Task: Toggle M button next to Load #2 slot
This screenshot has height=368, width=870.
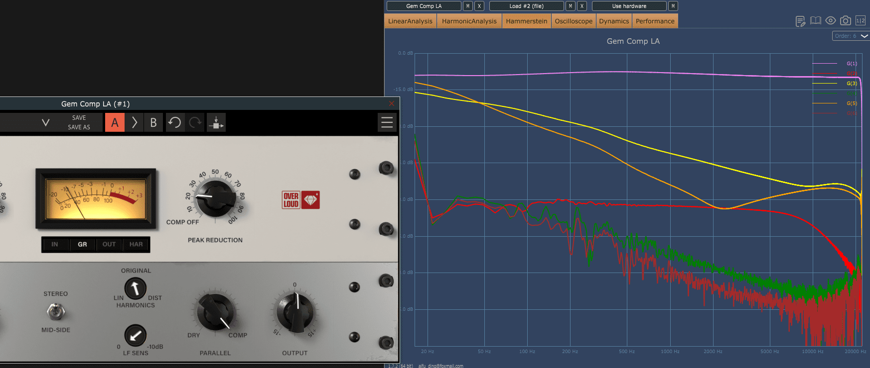Action: (571, 6)
